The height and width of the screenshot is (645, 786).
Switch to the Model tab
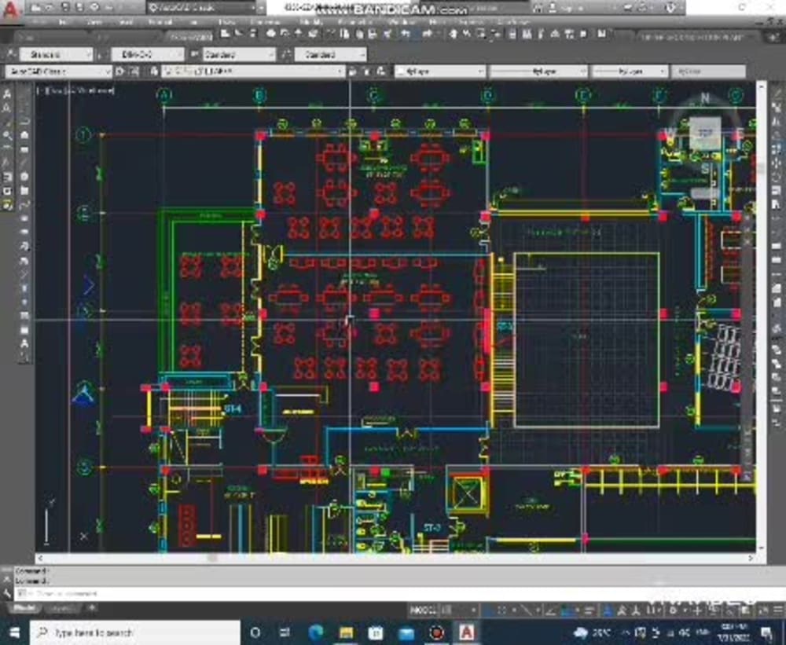click(26, 607)
